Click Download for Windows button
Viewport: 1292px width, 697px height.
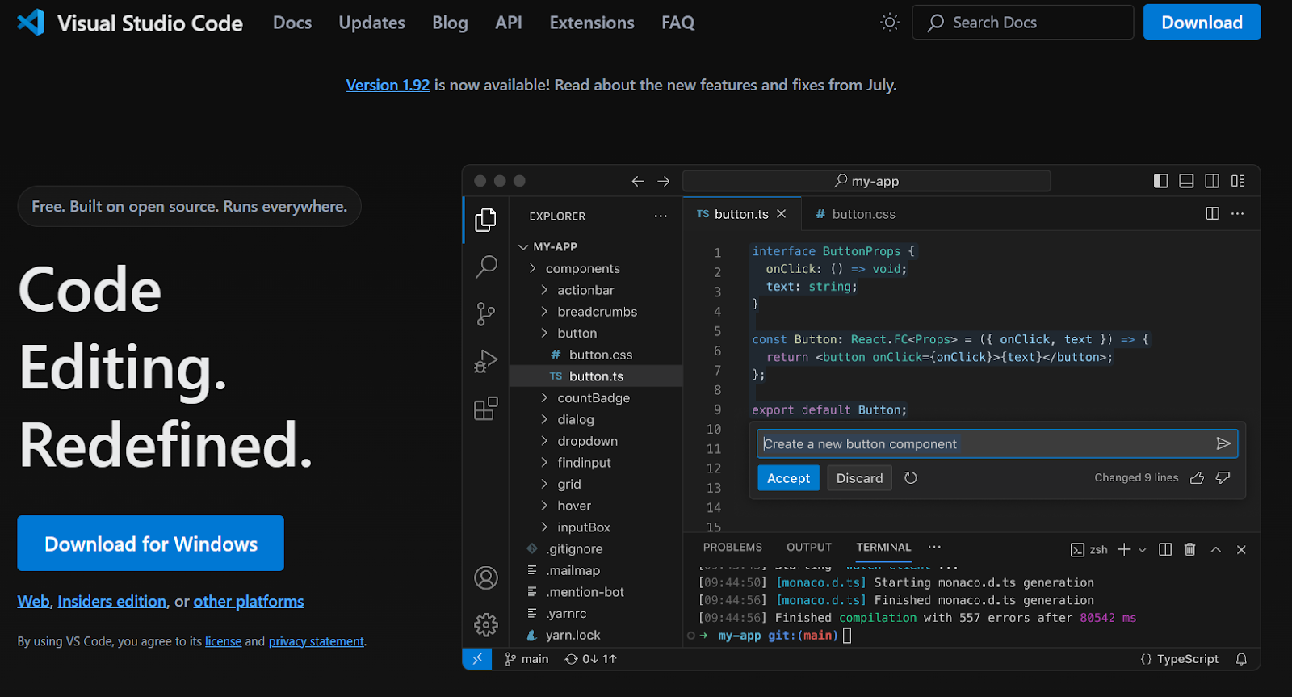(x=150, y=544)
